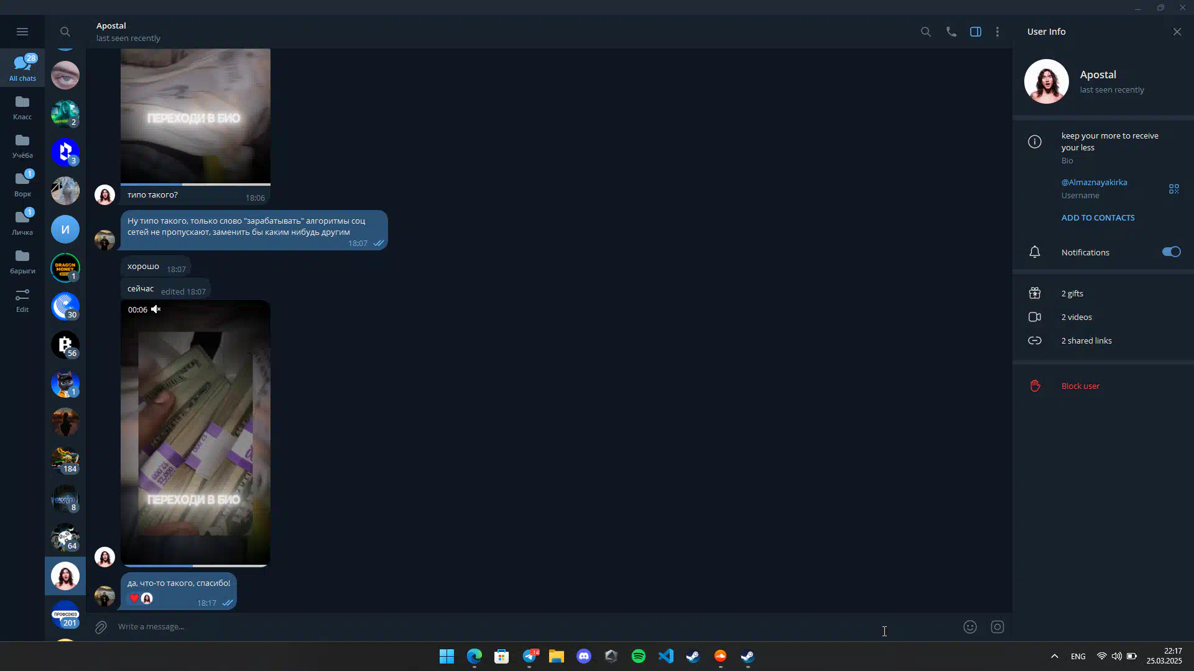1194x671 pixels.
Task: Select the Учёба folder
Action: click(22, 146)
